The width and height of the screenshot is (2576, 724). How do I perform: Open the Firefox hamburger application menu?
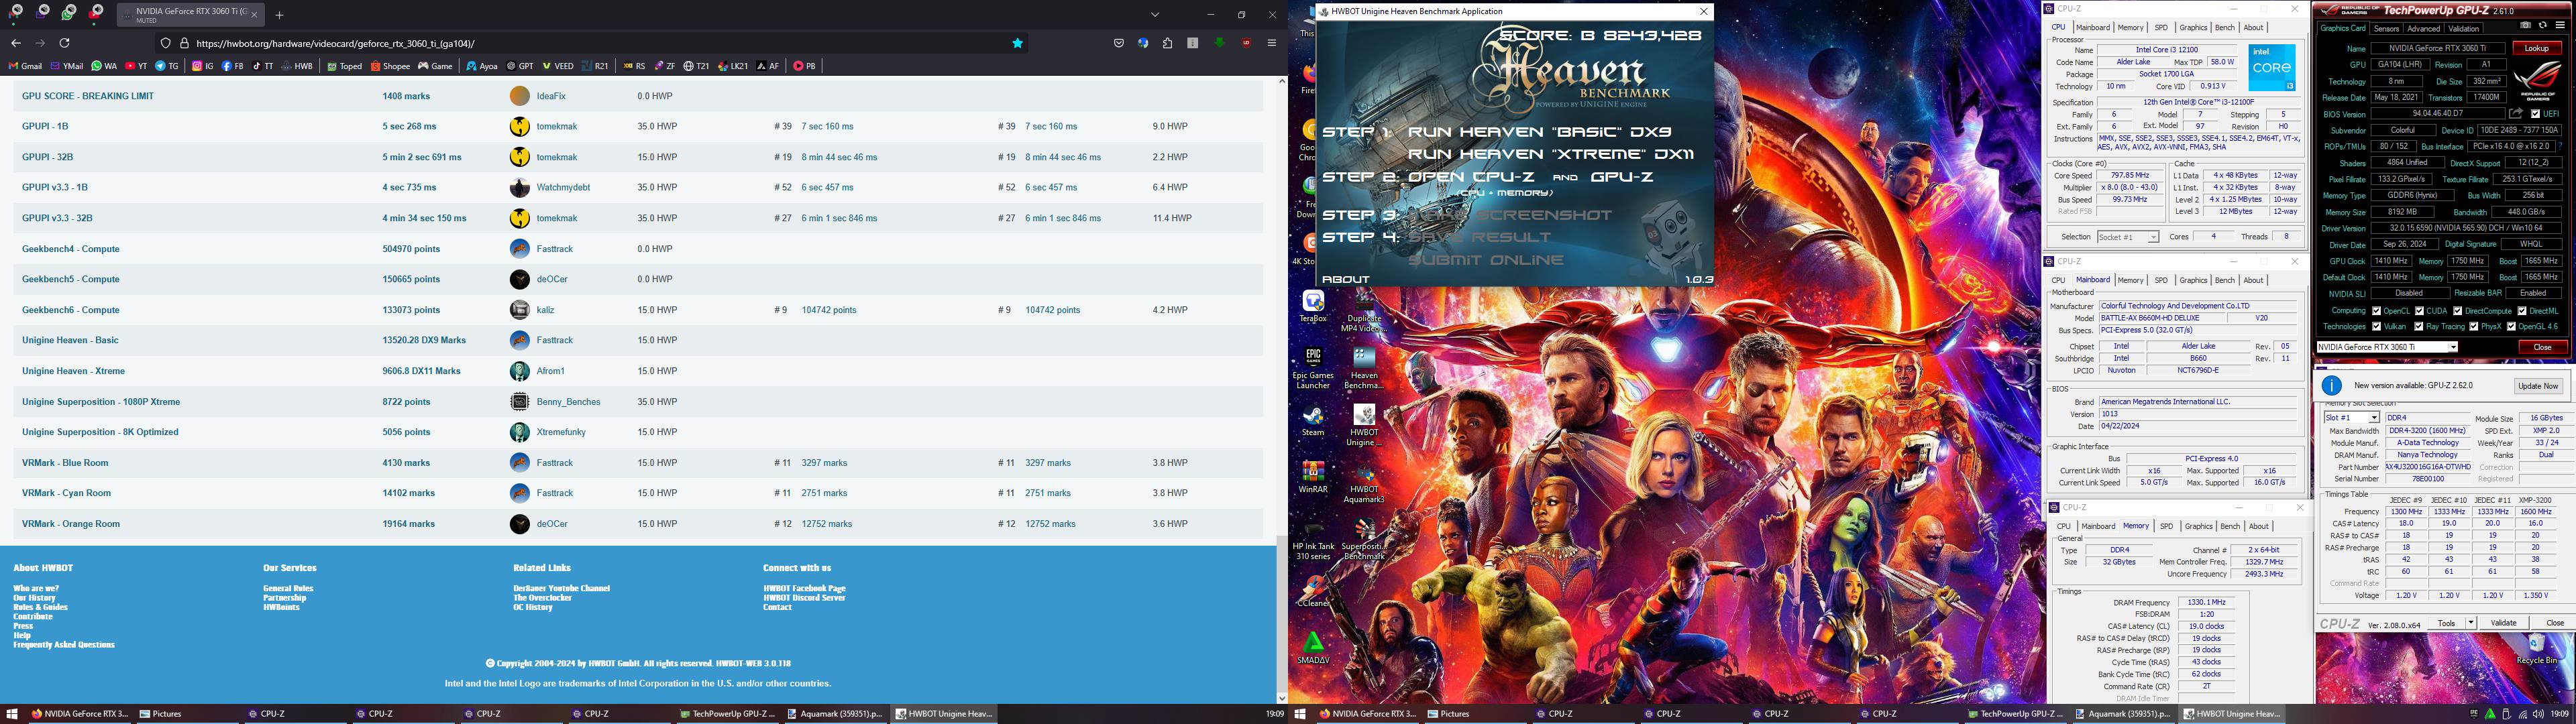(1272, 43)
